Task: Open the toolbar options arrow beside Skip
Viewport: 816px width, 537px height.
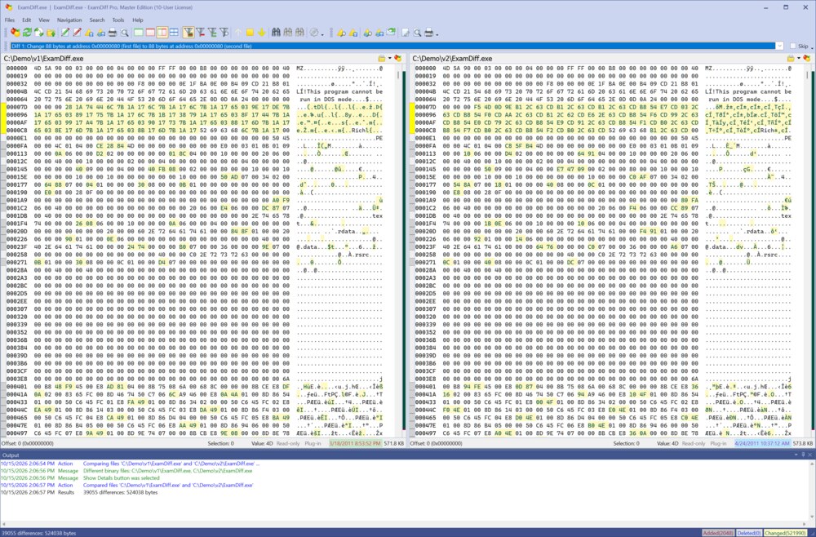Action: pos(812,47)
